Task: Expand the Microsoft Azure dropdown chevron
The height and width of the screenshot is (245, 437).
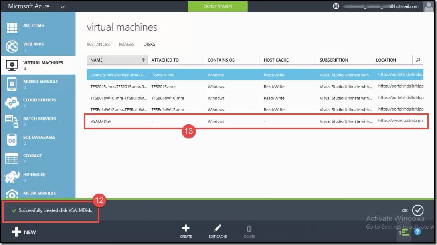Action: (x=62, y=6)
